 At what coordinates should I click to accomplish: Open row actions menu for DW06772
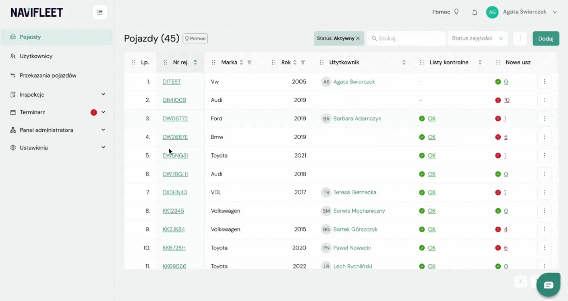pyautogui.click(x=544, y=118)
